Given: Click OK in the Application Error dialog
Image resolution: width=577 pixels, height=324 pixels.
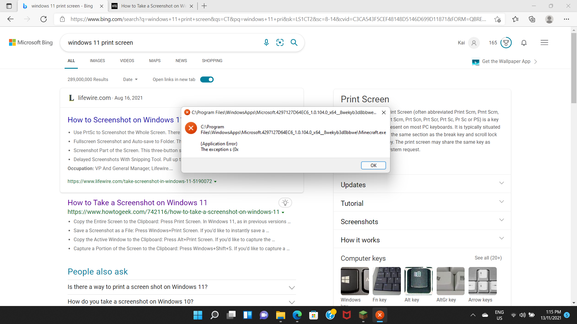Looking at the screenshot, I should coord(373,165).
